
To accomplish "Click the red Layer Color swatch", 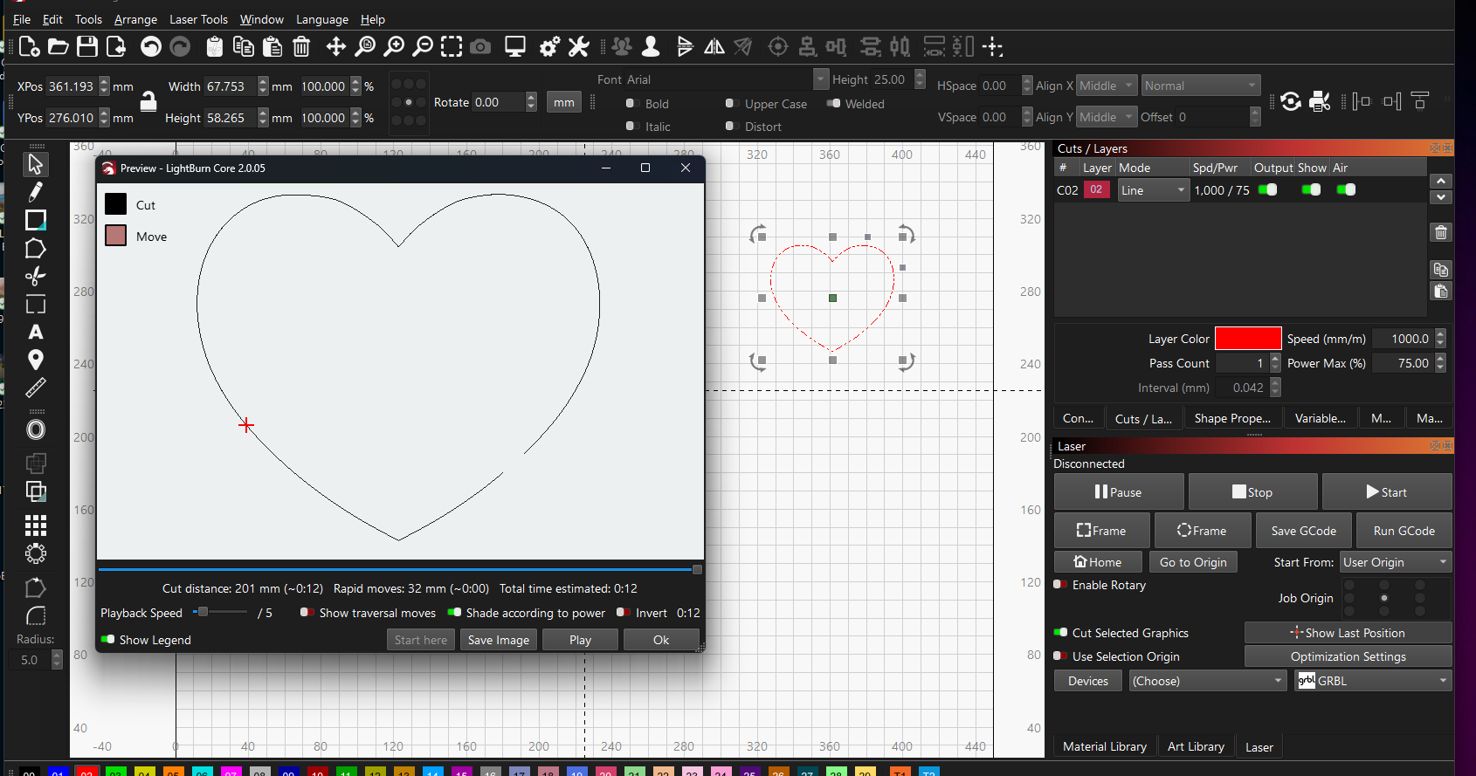I will point(1247,339).
